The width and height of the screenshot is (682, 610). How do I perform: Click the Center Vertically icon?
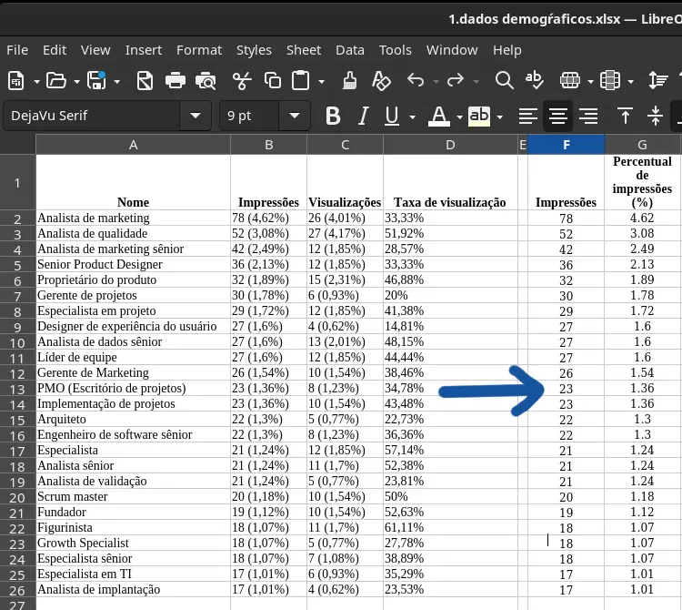pyautogui.click(x=655, y=116)
